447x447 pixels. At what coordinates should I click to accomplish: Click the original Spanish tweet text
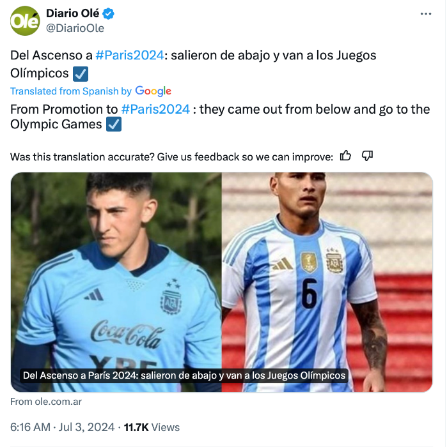point(193,64)
